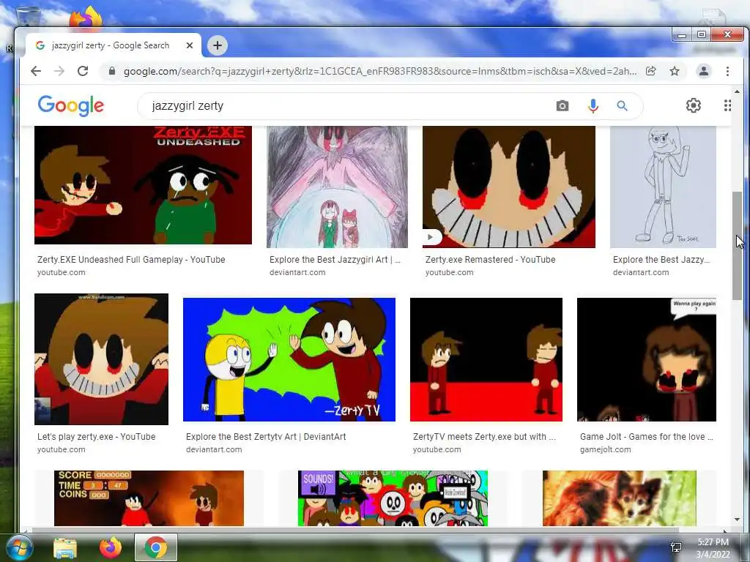The height and width of the screenshot is (562, 750).
Task: Open the Chrome three-dot menu
Action: (x=727, y=71)
